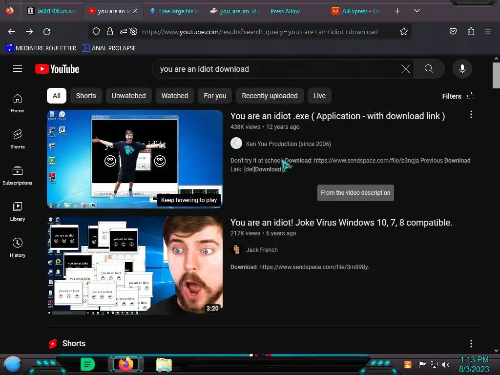Image resolution: width=500 pixels, height=375 pixels.
Task: Open more options for 'You are an idiot .exe' video
Action: pos(471,115)
